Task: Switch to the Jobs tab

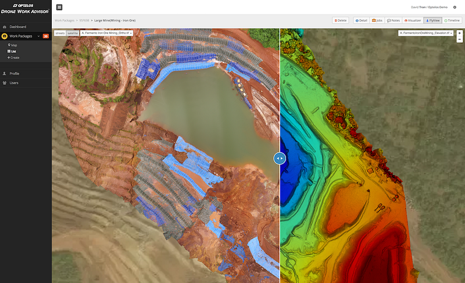Action: [377, 20]
